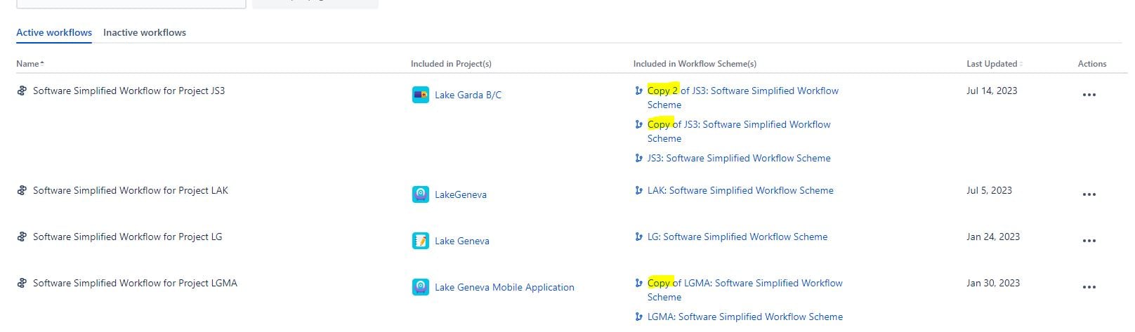Click scheme icon beside Copy of LGMA

coord(638,283)
